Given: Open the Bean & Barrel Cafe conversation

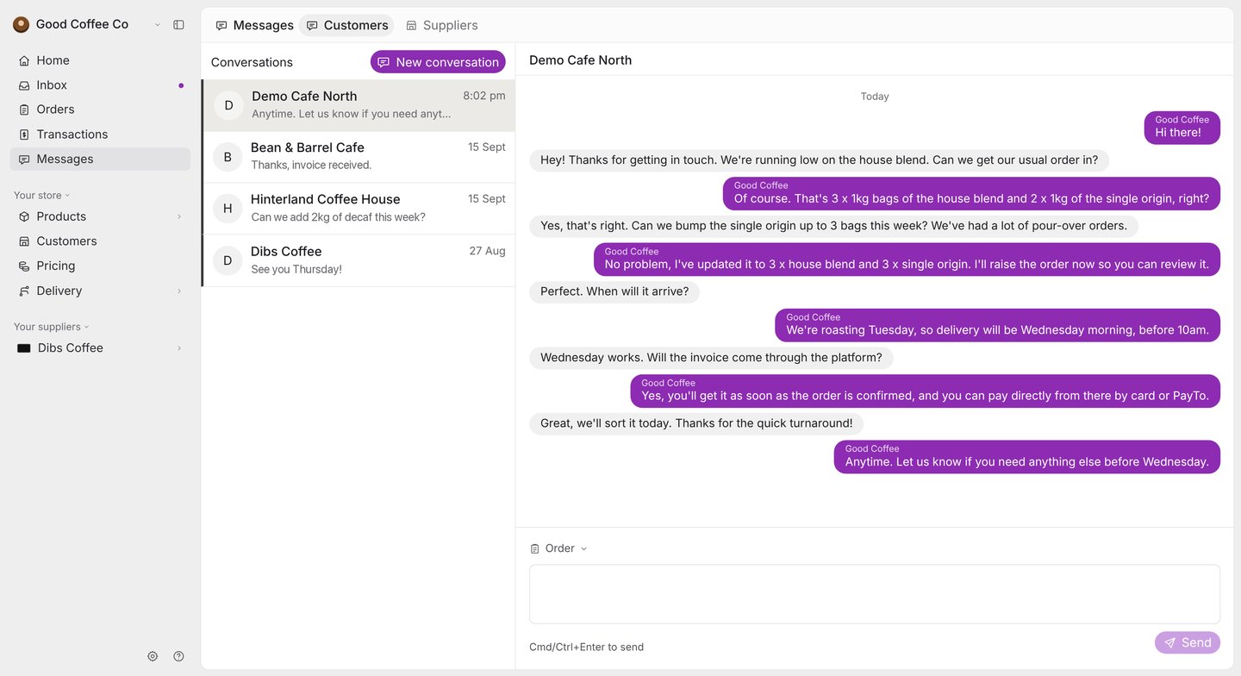Looking at the screenshot, I should click(359, 157).
